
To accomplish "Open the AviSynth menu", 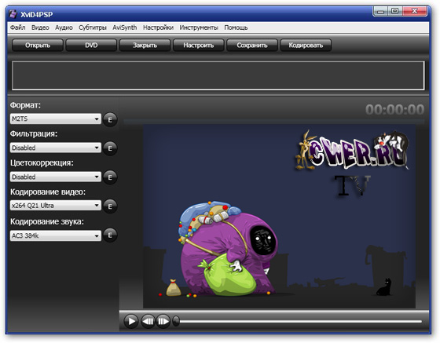I will [x=125, y=27].
